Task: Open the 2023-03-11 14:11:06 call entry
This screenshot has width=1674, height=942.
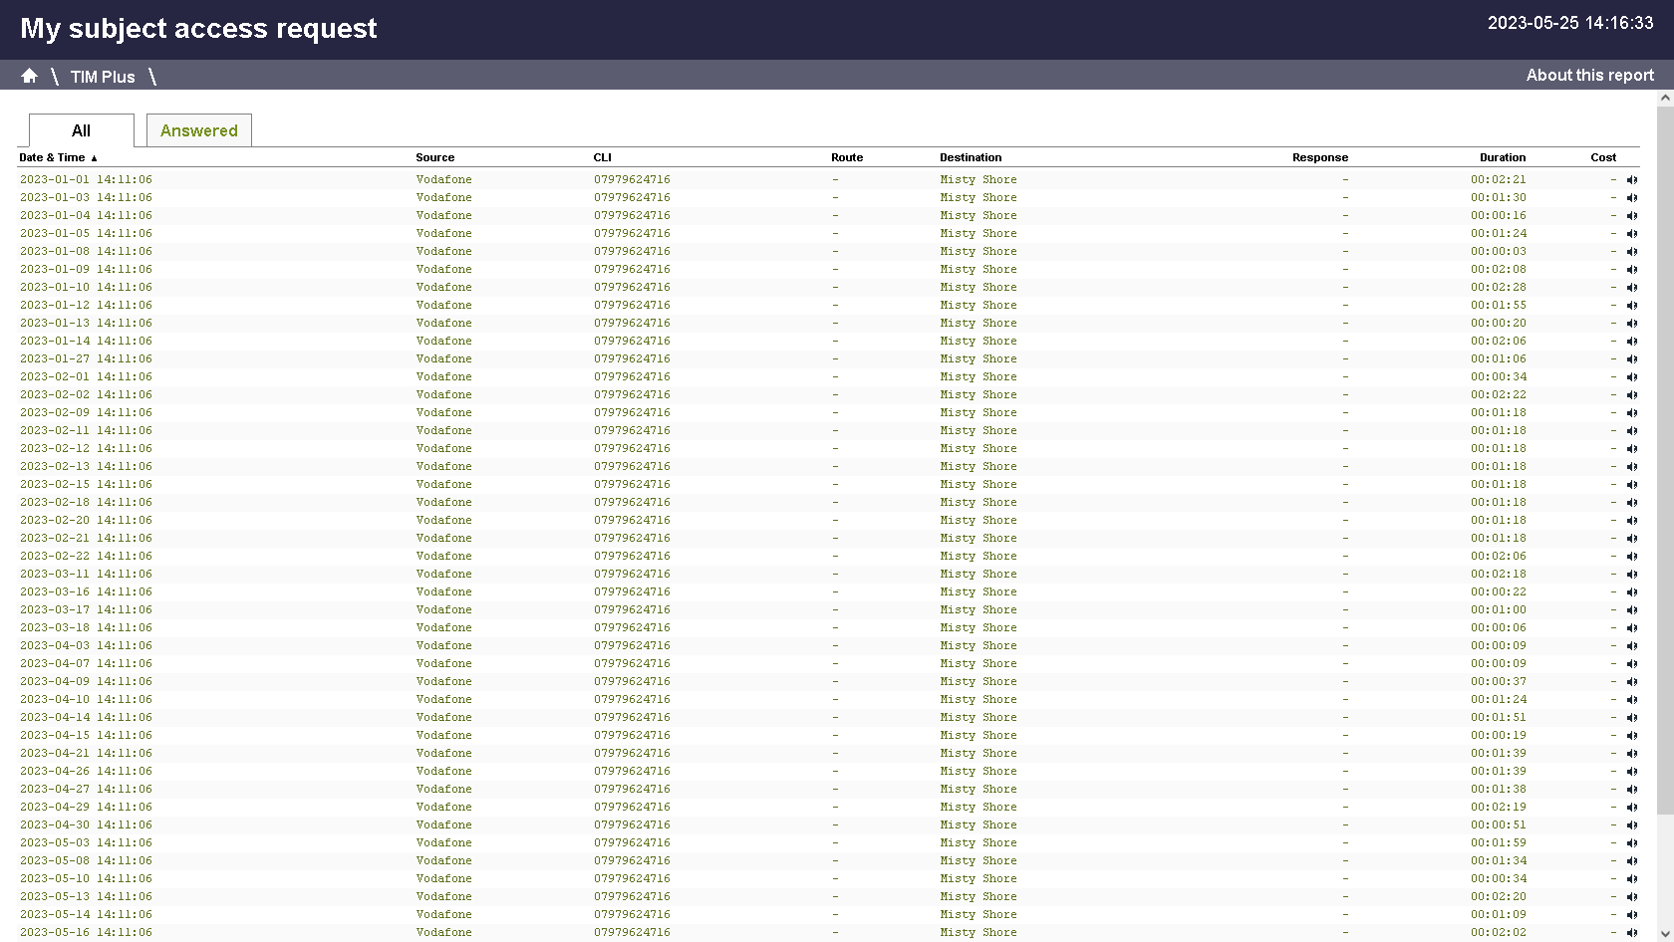Action: click(86, 575)
